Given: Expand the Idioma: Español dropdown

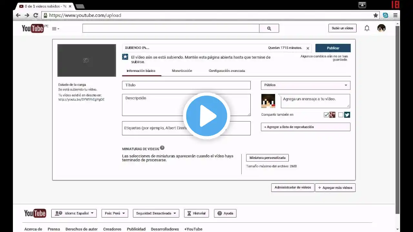Looking at the screenshot, I should [74, 213].
